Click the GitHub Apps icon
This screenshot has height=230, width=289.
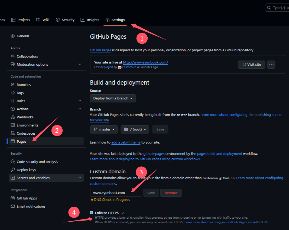12,198
